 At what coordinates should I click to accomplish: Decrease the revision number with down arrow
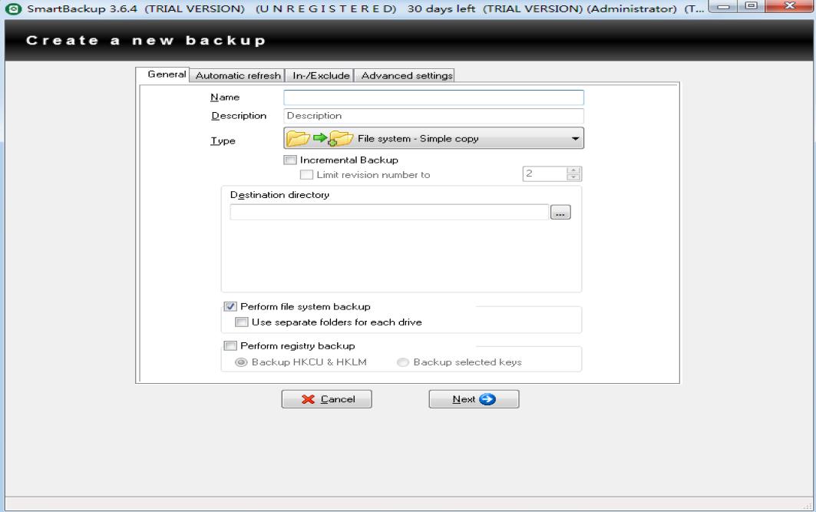pos(573,177)
